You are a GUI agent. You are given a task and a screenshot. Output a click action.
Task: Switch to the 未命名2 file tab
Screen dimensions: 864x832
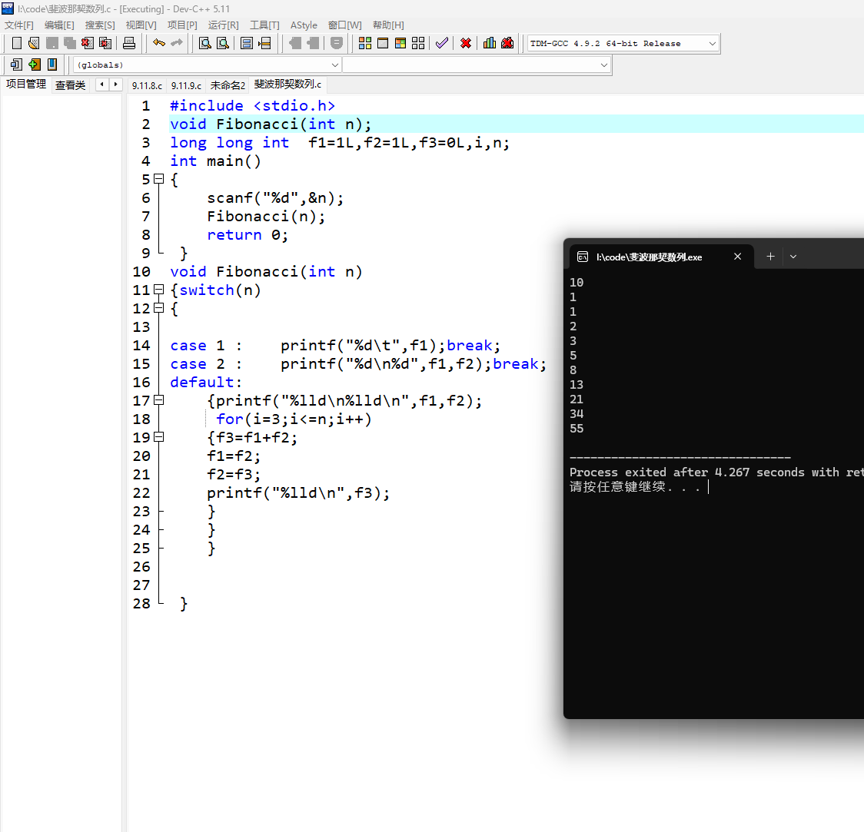pyautogui.click(x=228, y=85)
